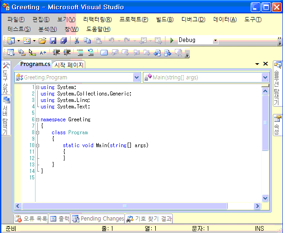Select the Program.cs document tab
The height and width of the screenshot is (233, 283).
(x=35, y=64)
